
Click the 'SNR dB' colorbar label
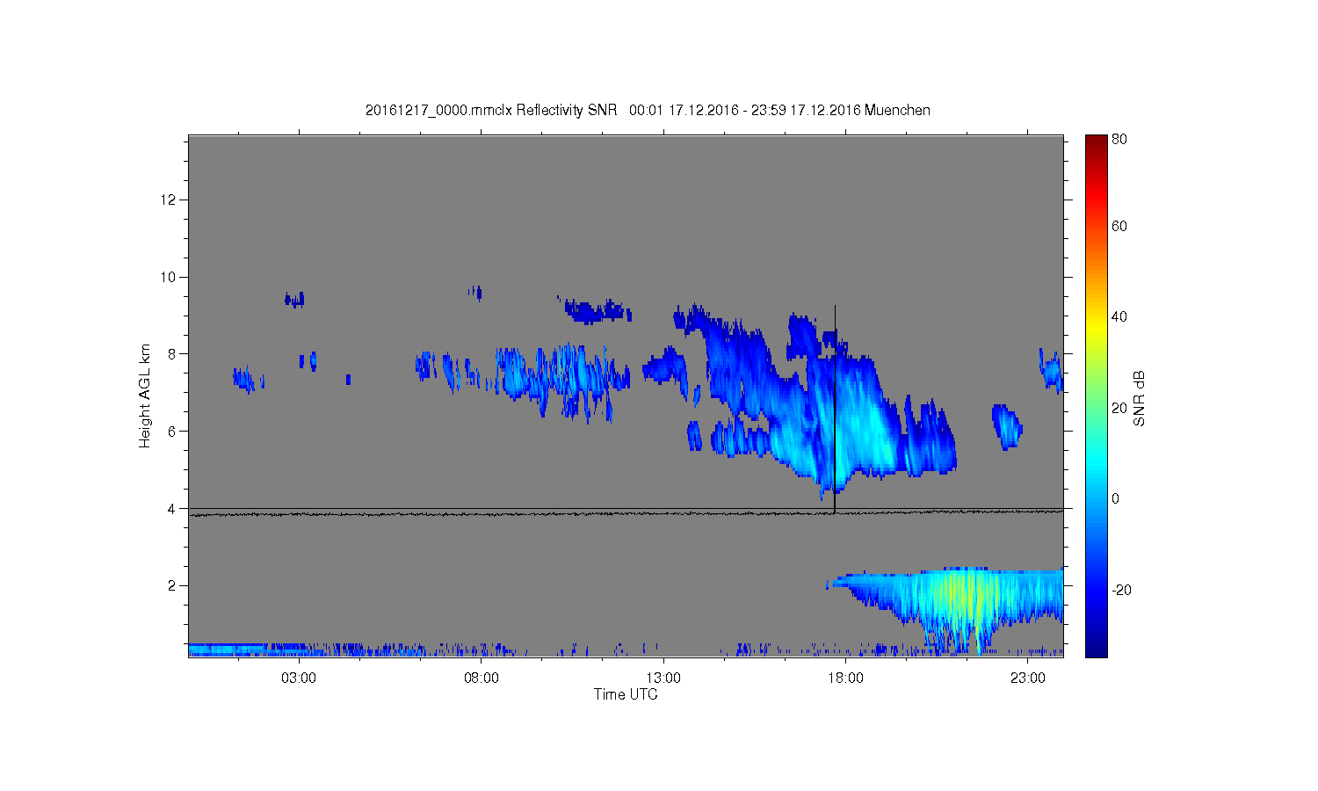(x=1140, y=398)
